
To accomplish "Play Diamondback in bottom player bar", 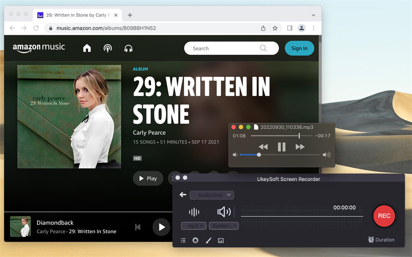I will [x=162, y=227].
